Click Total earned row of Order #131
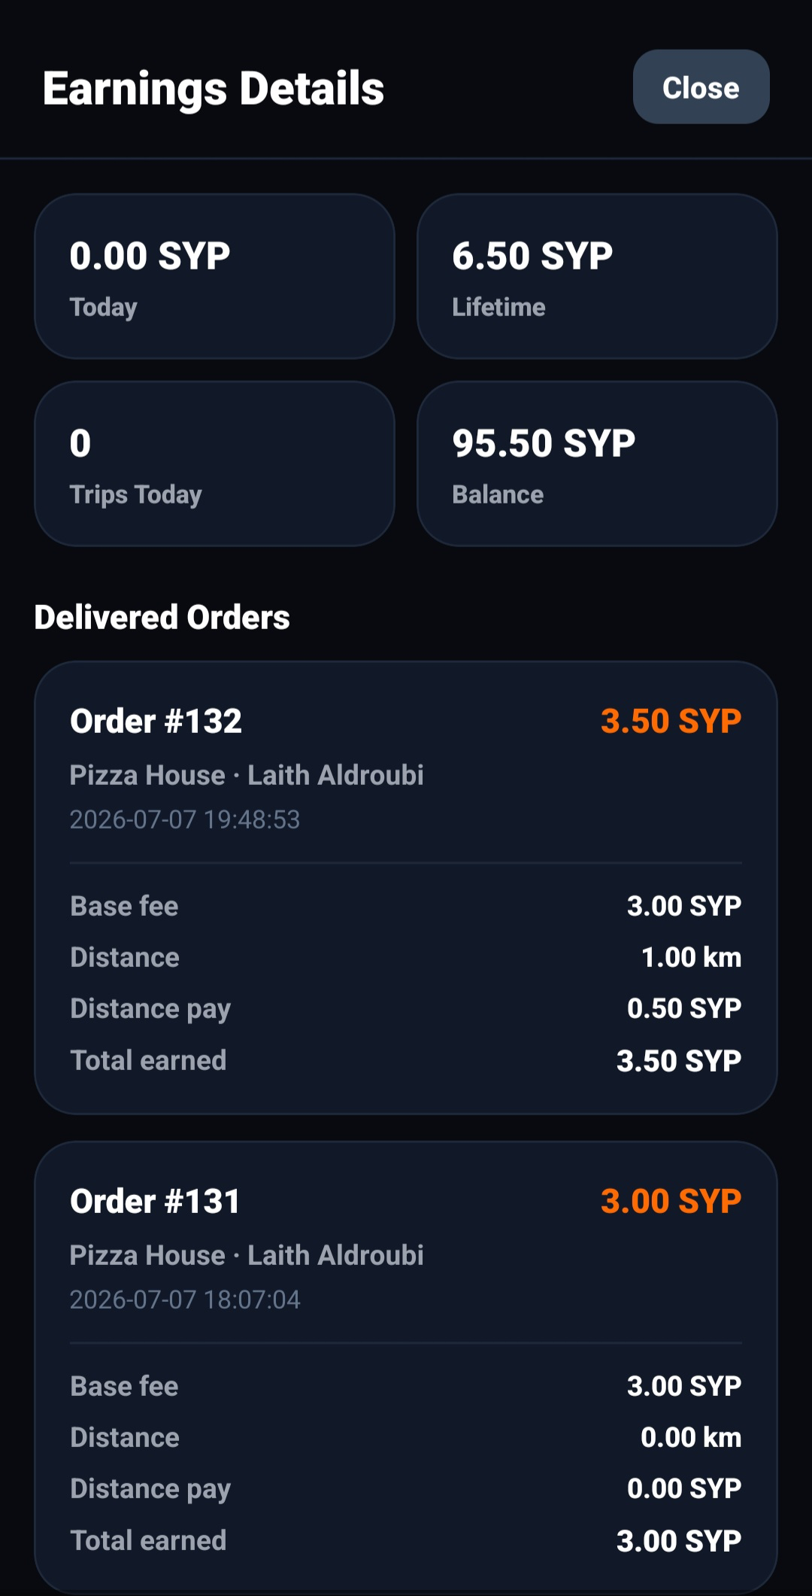Viewport: 812px width, 1596px height. click(x=406, y=1540)
